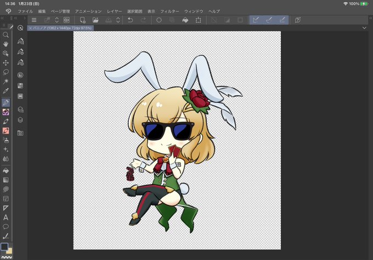Image resolution: width=373 pixels, height=260 pixels.
Task: Close the バニノア canvas tab
Action: [x=30, y=28]
